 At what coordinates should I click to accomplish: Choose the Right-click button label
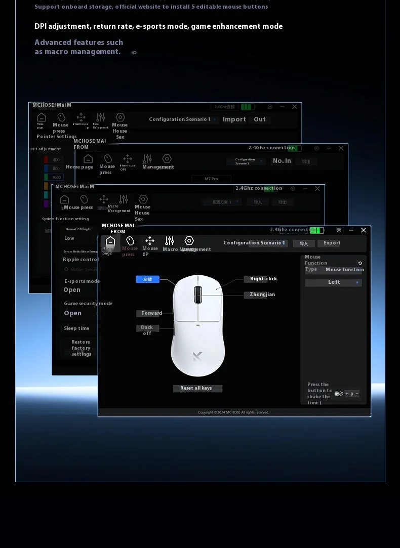point(262,279)
